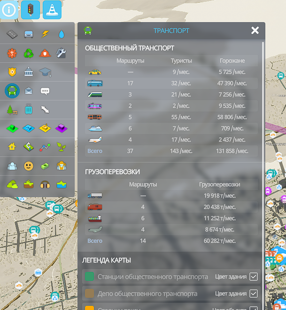The width and height of the screenshot is (286, 310).
Task: Click green swatch for Станции общественного транспорта
Action: click(x=90, y=277)
